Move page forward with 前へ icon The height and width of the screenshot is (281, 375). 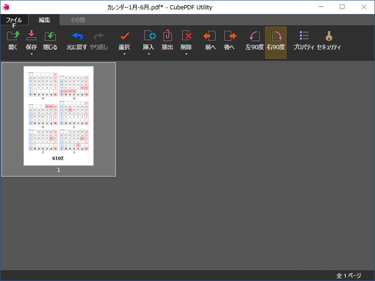click(210, 36)
